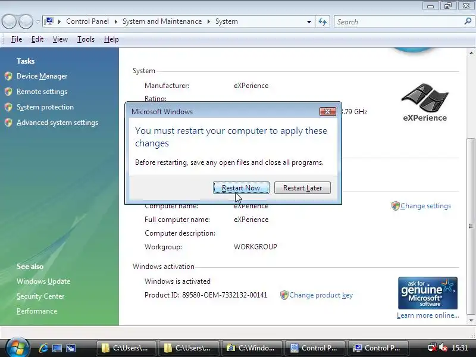The height and width of the screenshot is (357, 476).
Task: Click the Back navigation button
Action: (9, 22)
